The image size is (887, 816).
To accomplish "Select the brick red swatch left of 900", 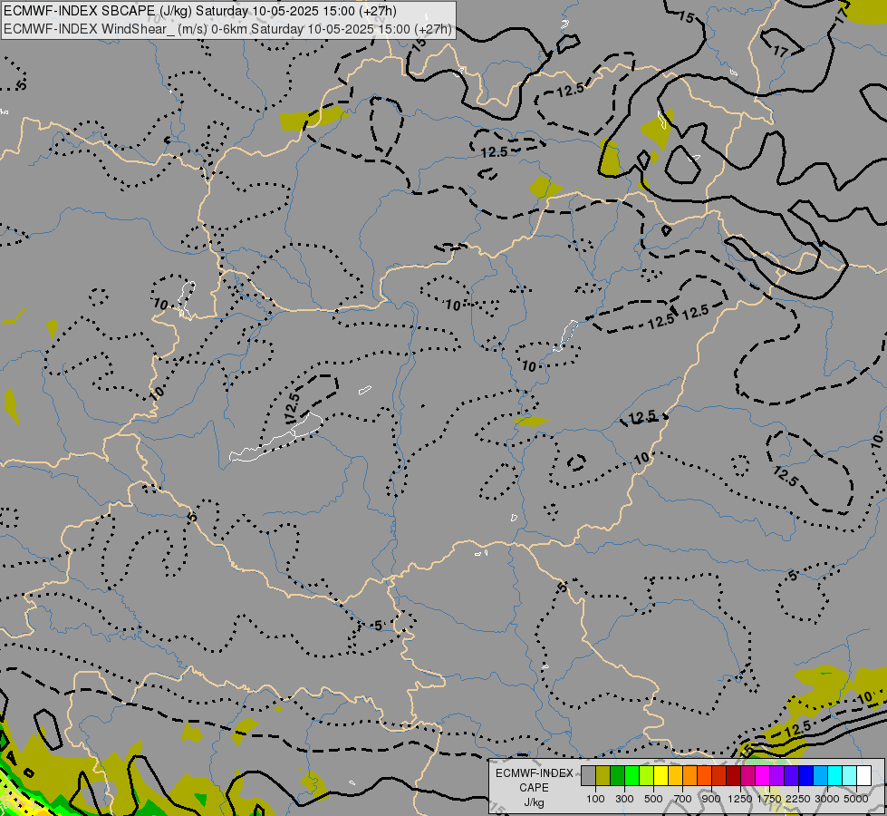I will (x=719, y=775).
